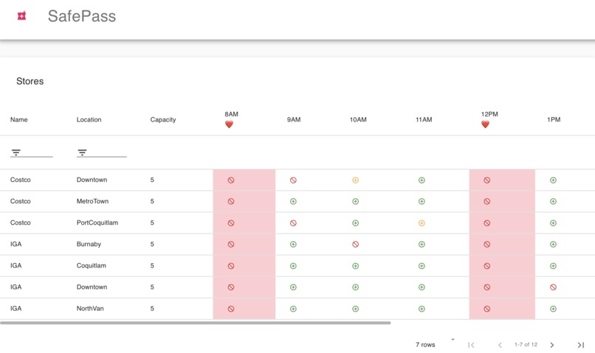Click the 1PM column header
The width and height of the screenshot is (595, 353).
(x=554, y=119)
